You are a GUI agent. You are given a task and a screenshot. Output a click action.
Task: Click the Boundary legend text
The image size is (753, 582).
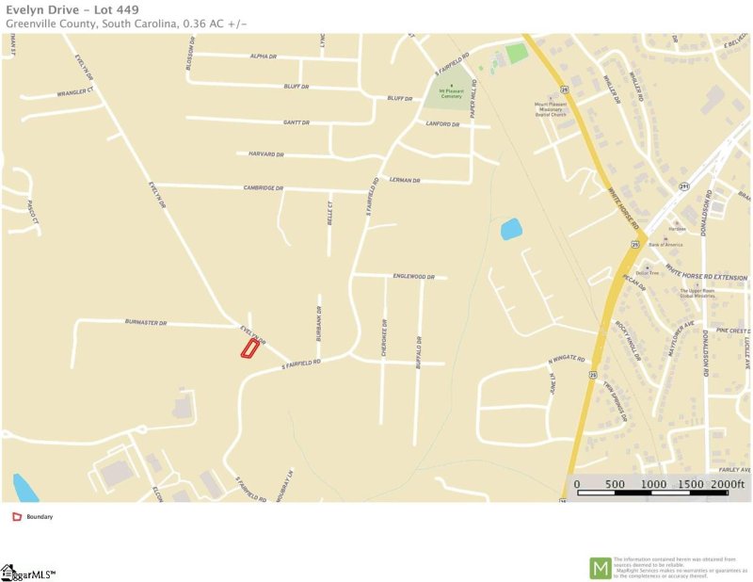pos(40,517)
